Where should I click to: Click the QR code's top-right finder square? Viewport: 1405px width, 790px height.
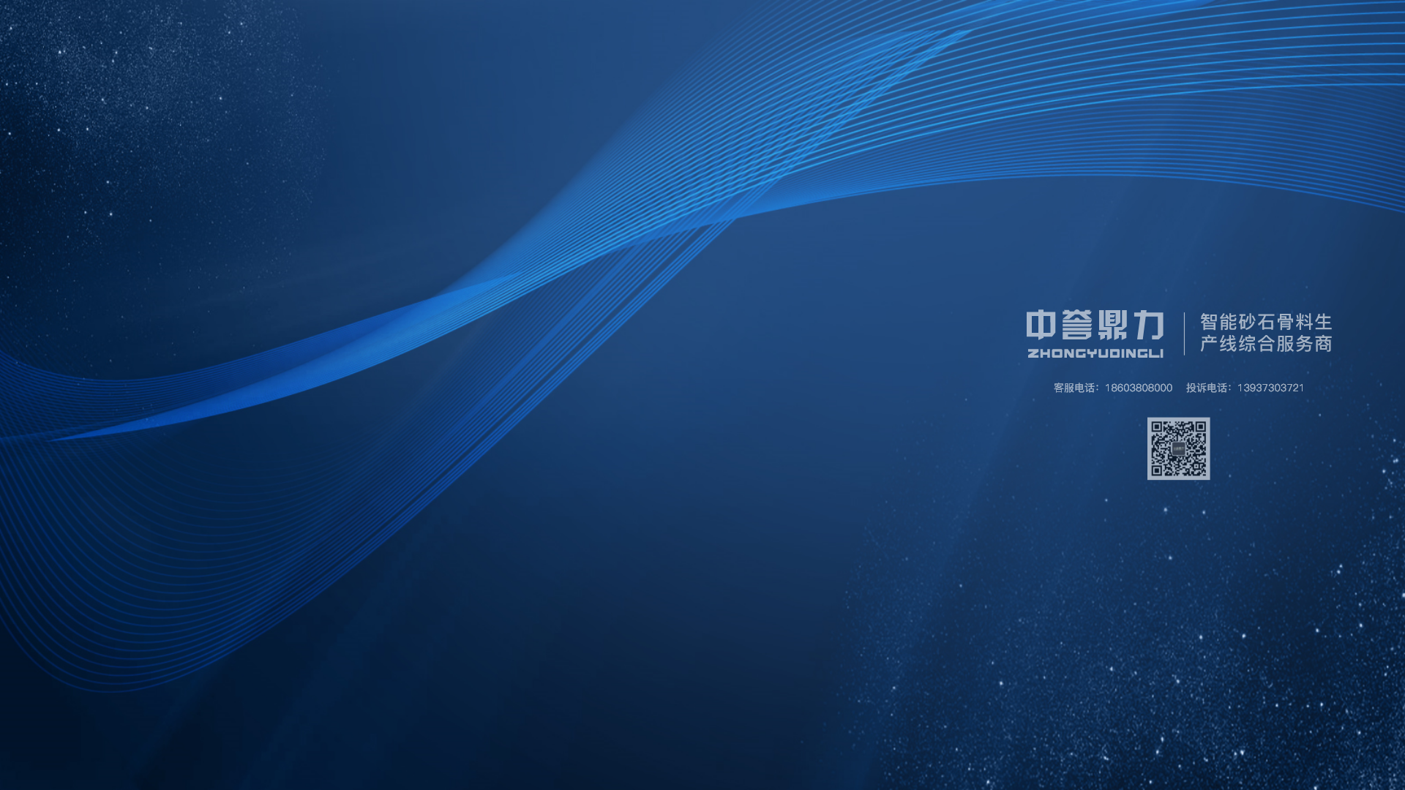(1200, 426)
